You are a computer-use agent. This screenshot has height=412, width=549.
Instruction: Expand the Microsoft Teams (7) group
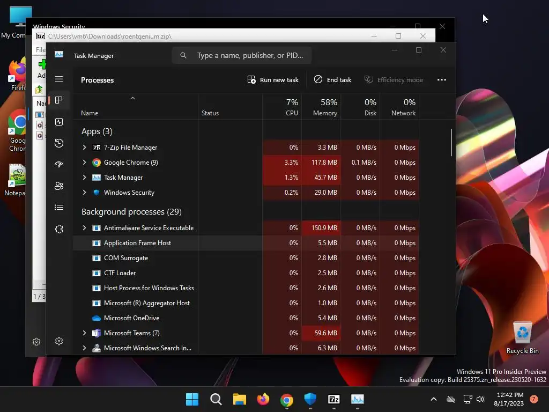click(x=84, y=333)
